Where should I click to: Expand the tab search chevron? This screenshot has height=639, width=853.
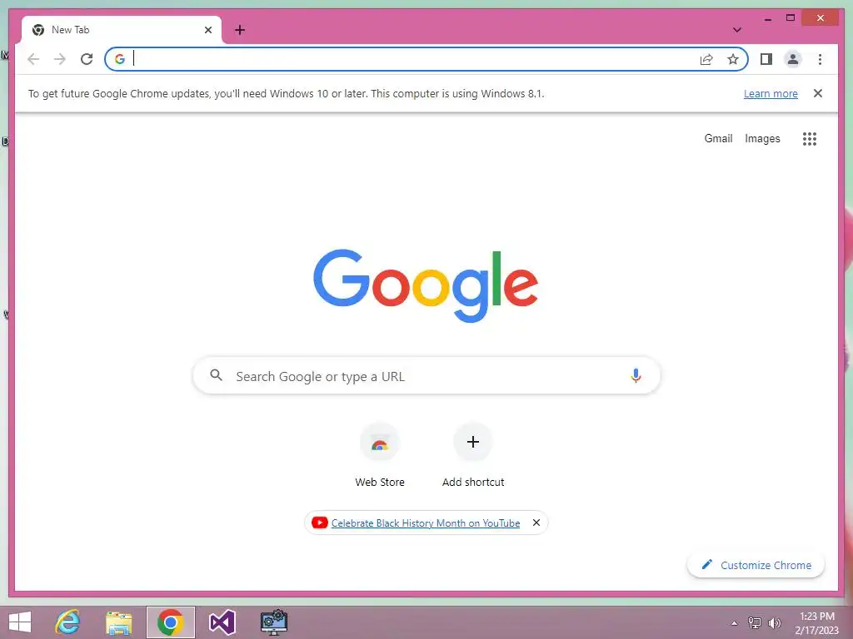click(737, 30)
